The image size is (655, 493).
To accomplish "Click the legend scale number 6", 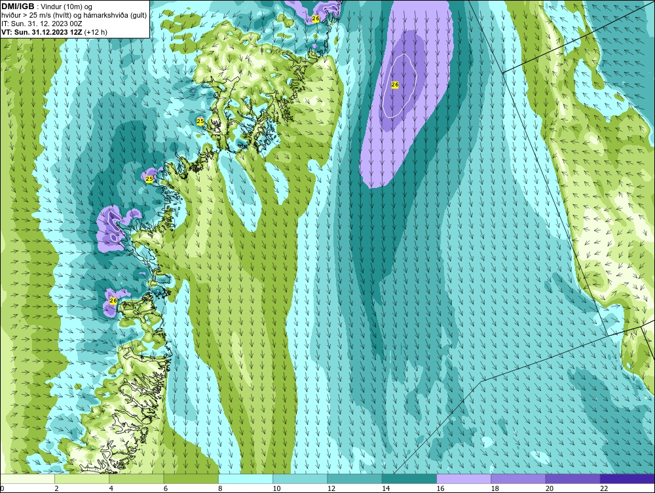I will click(166, 489).
